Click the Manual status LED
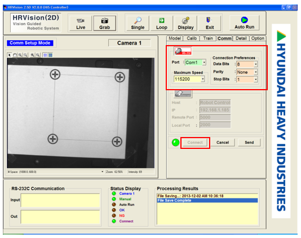The image size is (301, 238). click(114, 199)
